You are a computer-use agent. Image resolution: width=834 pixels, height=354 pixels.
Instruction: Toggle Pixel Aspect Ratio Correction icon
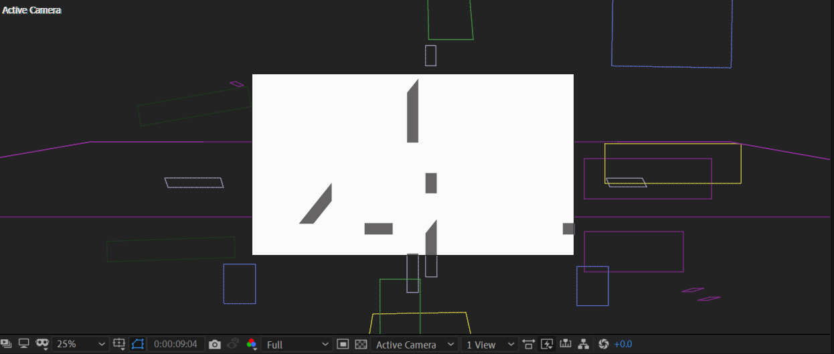(x=529, y=344)
